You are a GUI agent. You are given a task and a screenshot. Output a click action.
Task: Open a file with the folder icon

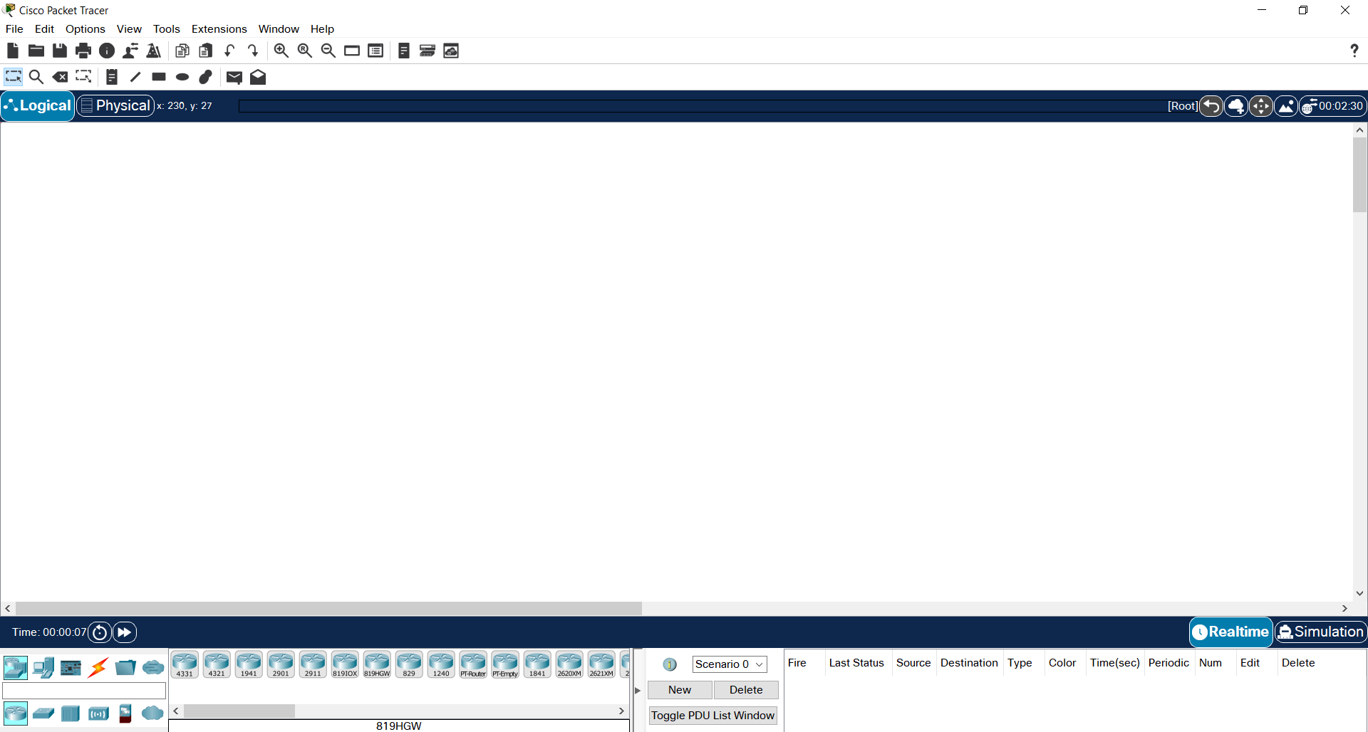(36, 51)
